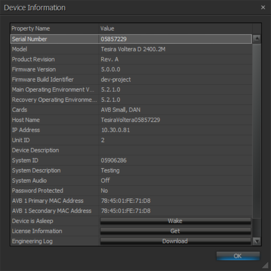Click the dev-project value
This screenshot has height=271, width=271.
coord(115,79)
